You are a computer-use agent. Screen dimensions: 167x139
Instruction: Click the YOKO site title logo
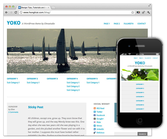[14, 23]
